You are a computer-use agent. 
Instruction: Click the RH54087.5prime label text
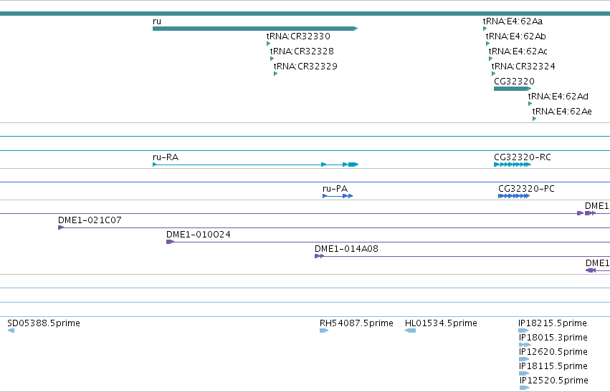[x=357, y=323]
